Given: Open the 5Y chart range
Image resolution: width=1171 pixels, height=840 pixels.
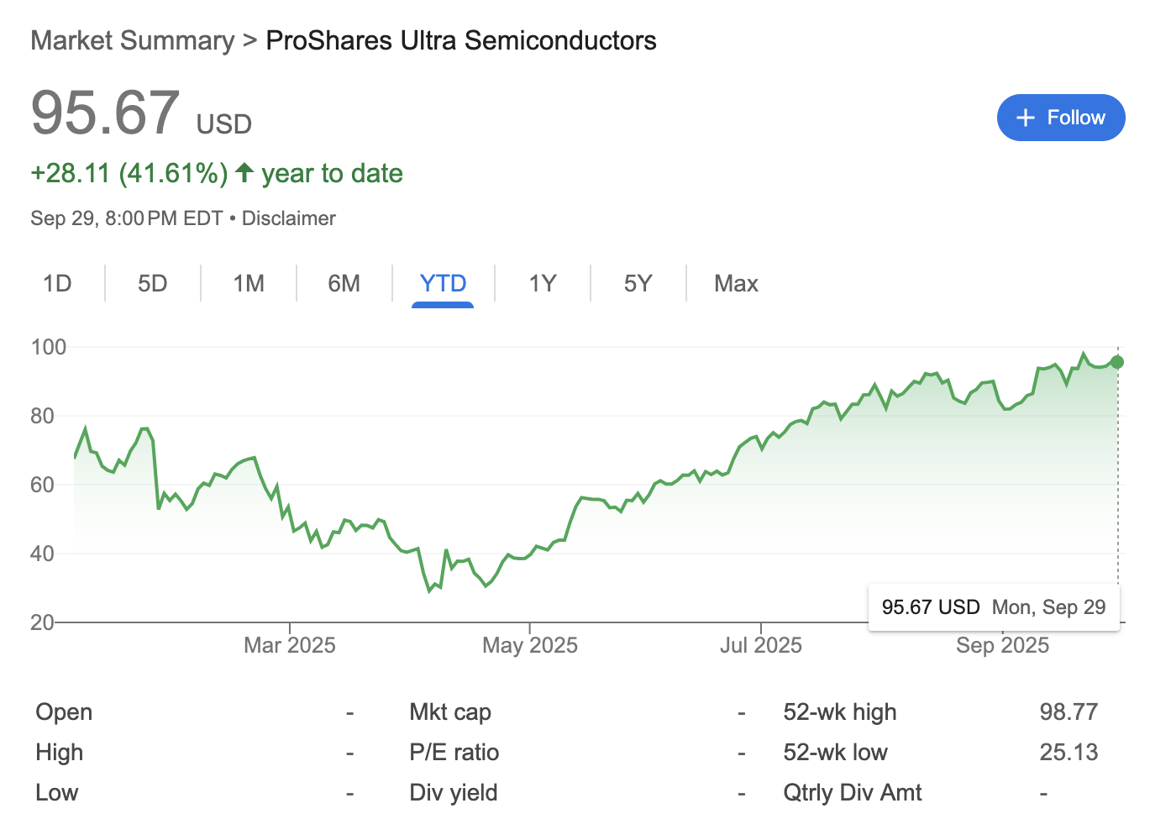Looking at the screenshot, I should (x=638, y=283).
